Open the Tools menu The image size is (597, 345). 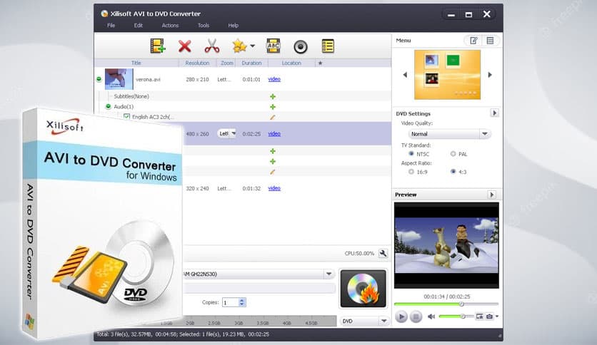click(204, 26)
